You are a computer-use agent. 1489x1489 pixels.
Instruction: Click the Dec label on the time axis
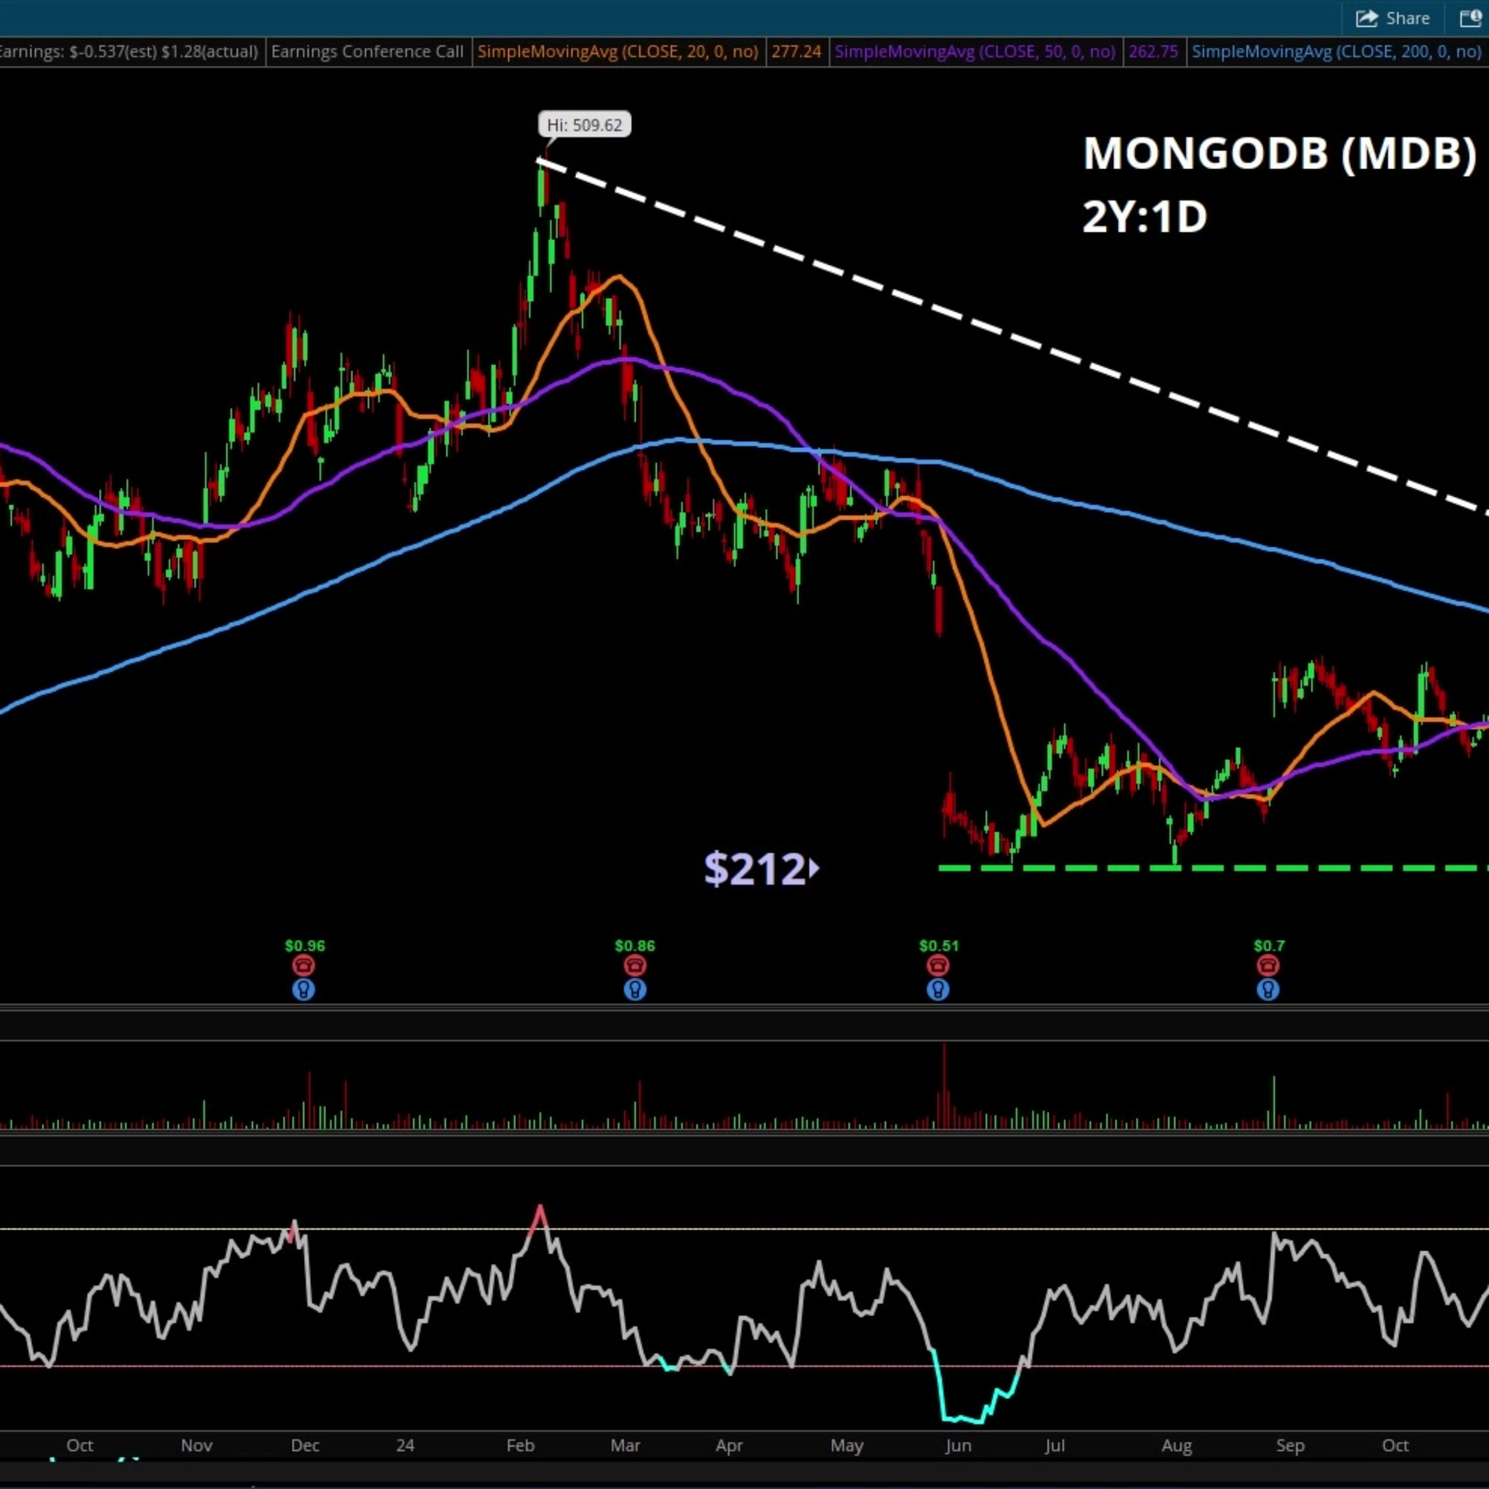tap(304, 1446)
